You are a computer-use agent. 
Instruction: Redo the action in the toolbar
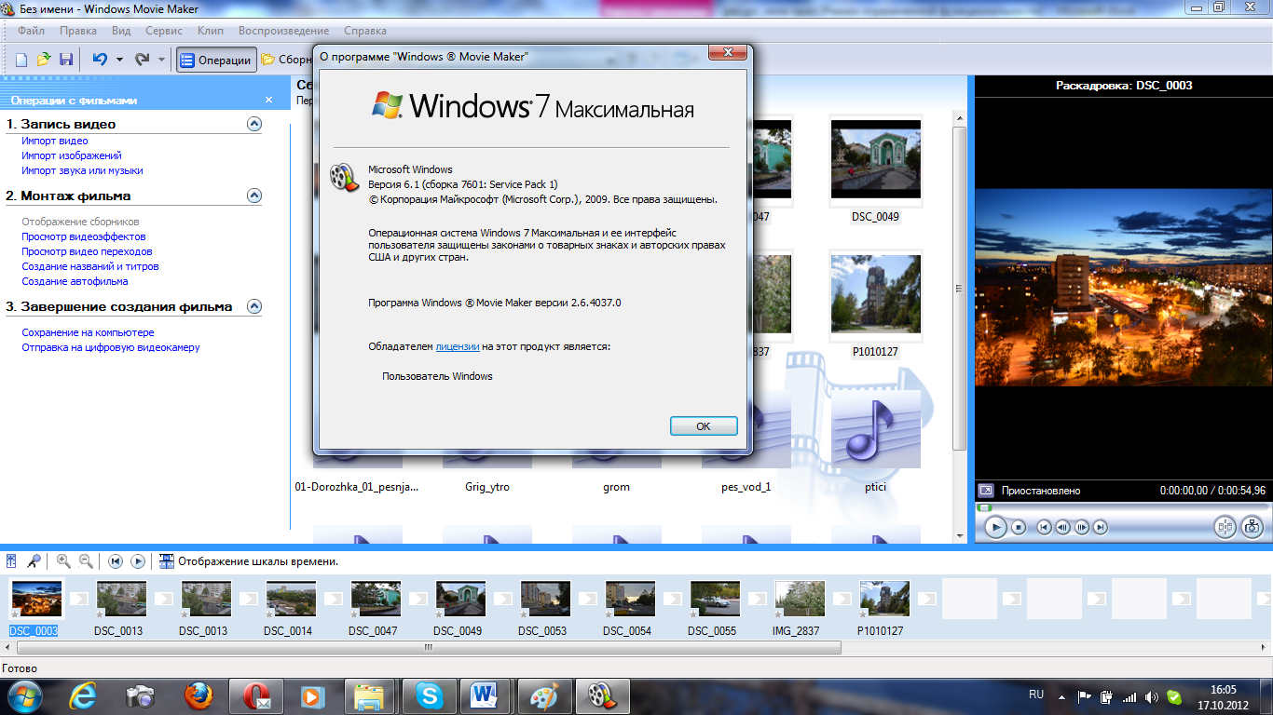pos(142,60)
